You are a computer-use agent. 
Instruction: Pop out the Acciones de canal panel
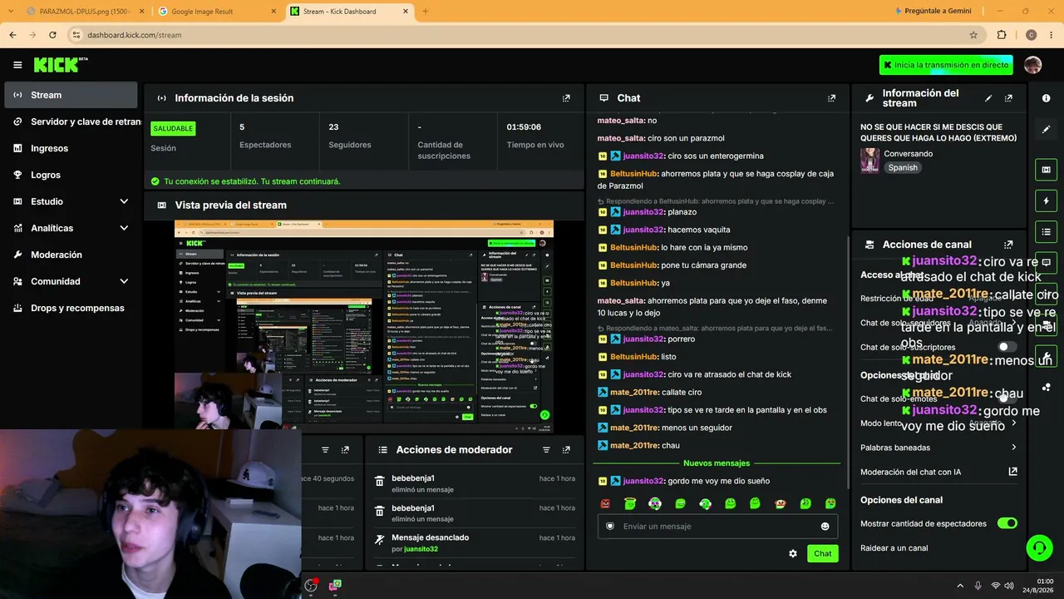(x=1008, y=245)
